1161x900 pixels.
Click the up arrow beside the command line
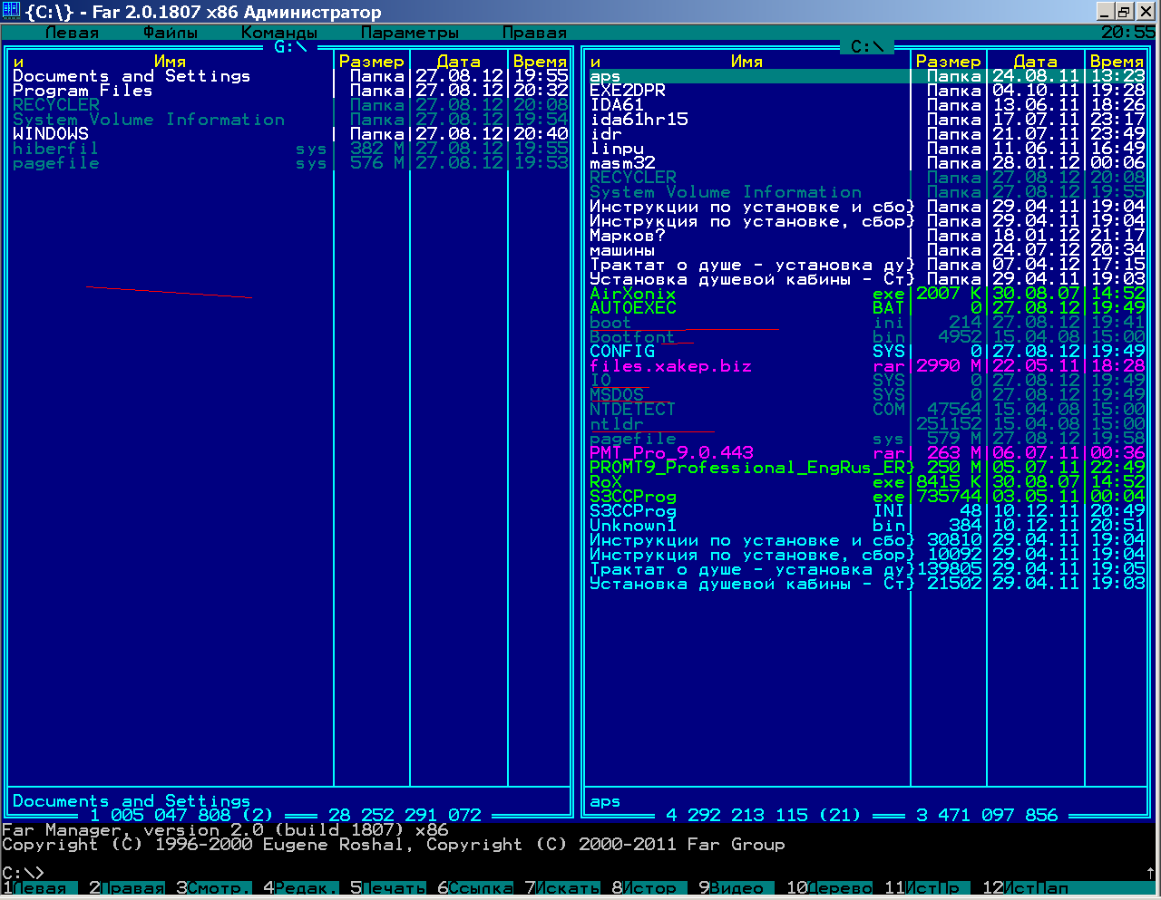coord(1150,873)
